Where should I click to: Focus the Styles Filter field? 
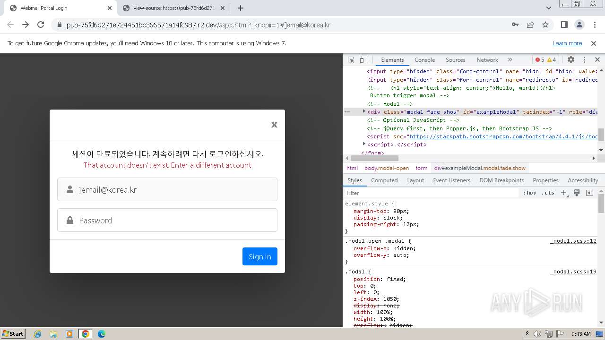click(x=431, y=193)
